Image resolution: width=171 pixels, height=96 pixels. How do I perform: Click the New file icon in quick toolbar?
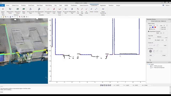point(1,17)
